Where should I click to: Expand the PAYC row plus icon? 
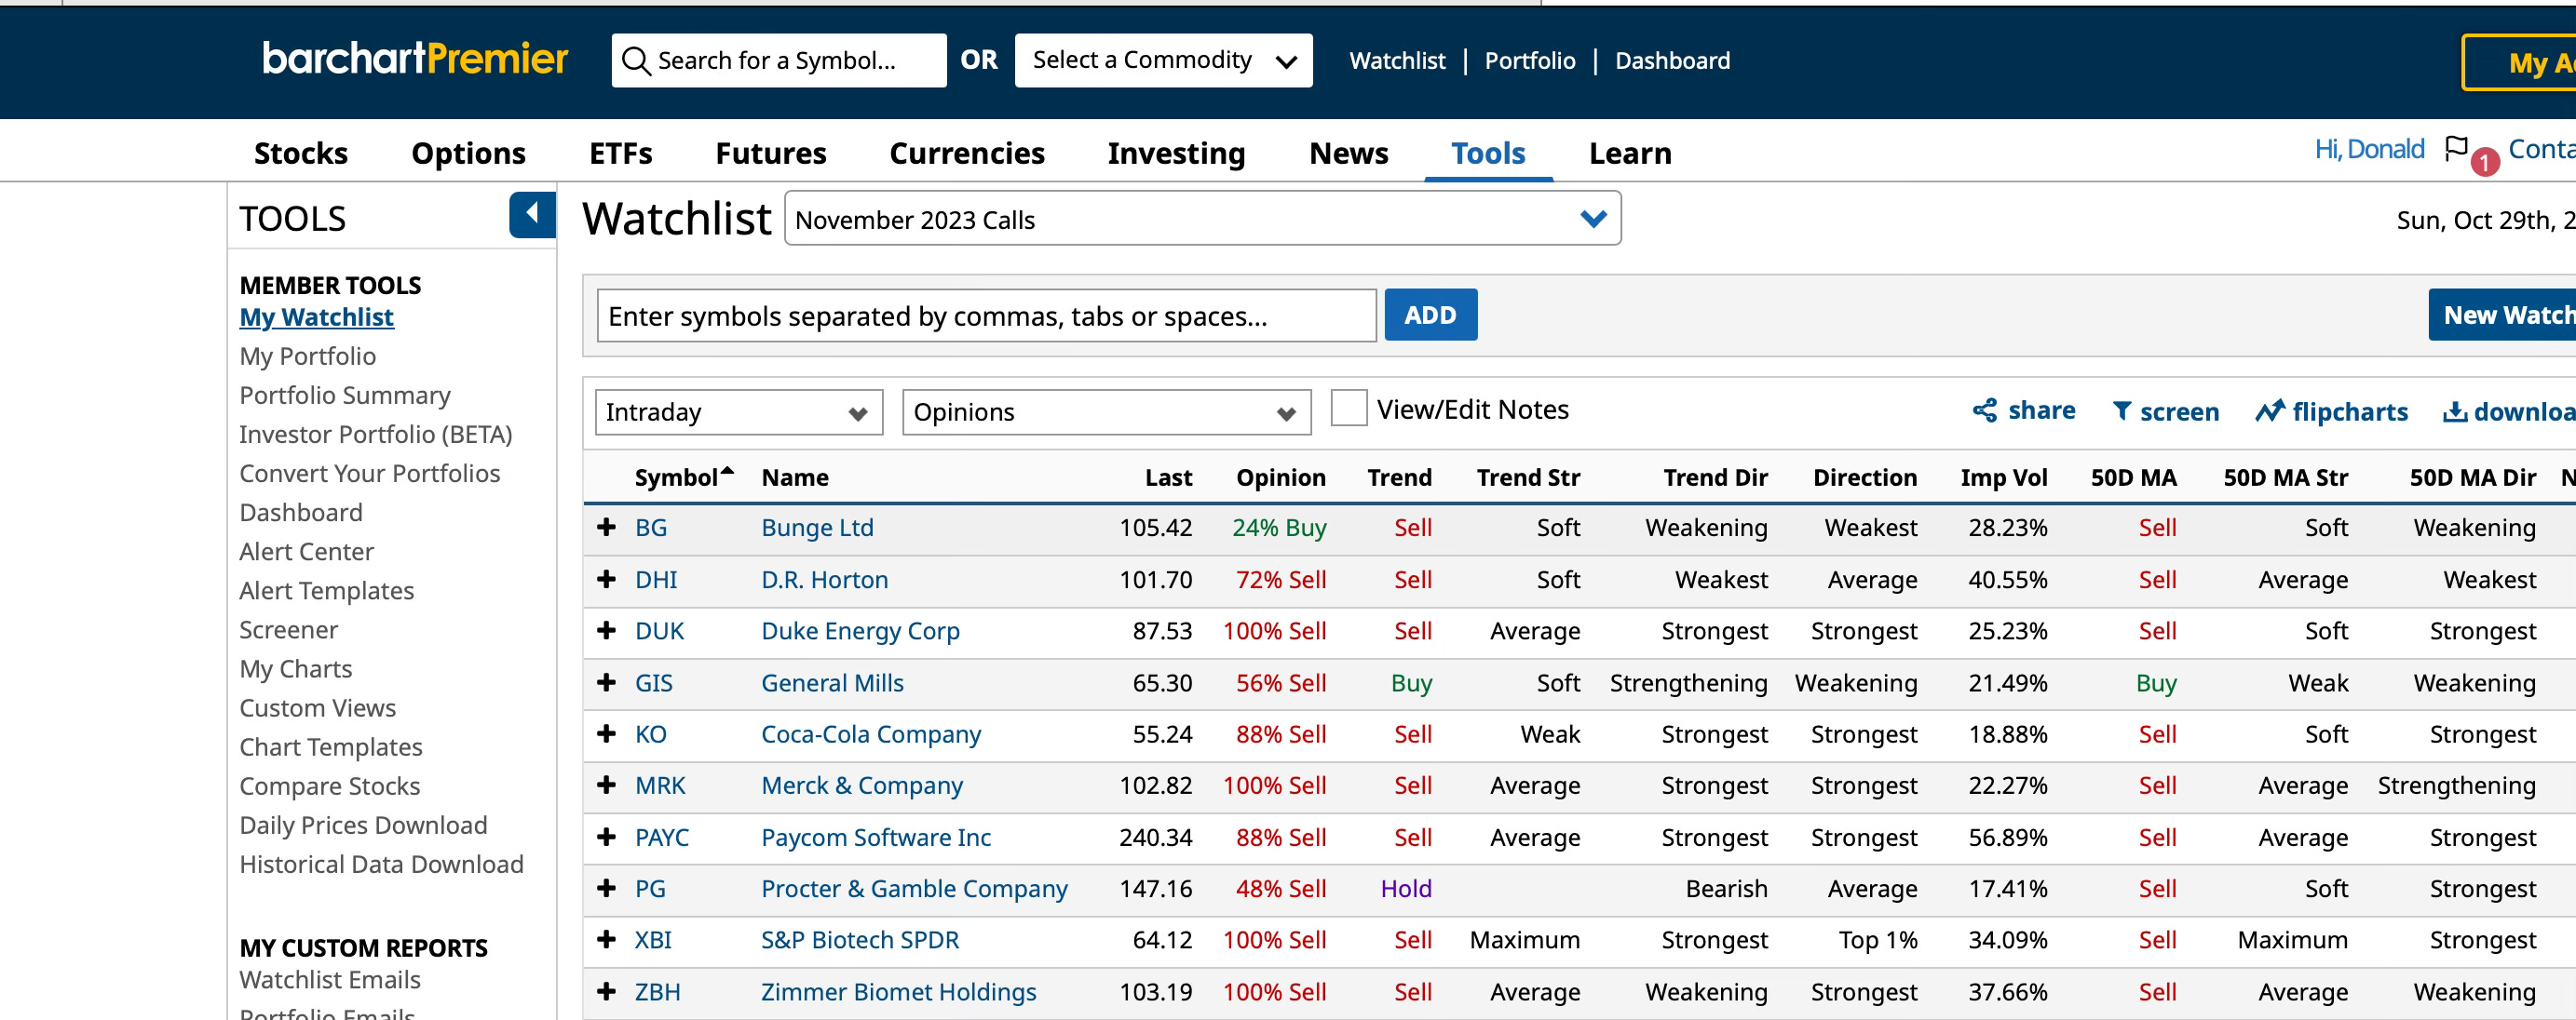pos(606,836)
